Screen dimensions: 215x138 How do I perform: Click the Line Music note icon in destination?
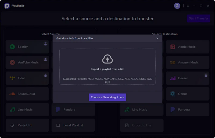coord(127,110)
